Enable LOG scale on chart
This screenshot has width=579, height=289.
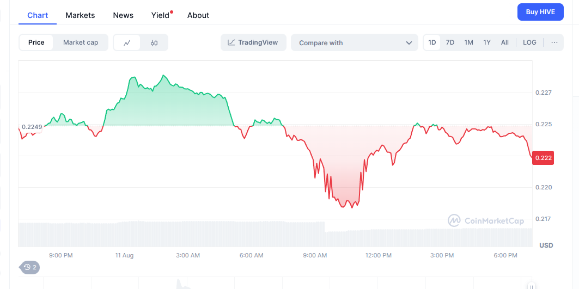click(529, 42)
